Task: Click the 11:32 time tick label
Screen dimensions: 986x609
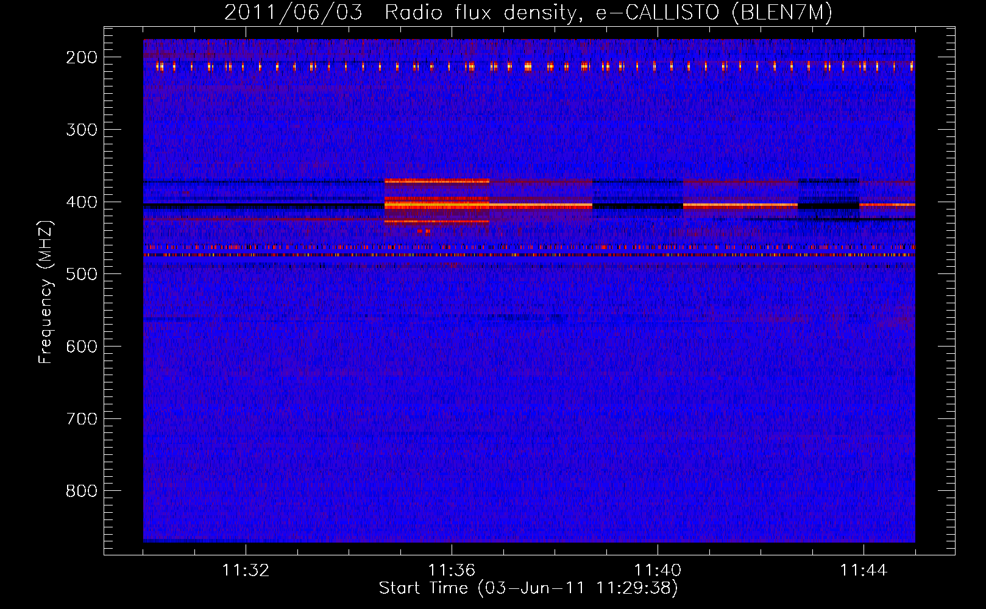Action: [x=246, y=571]
